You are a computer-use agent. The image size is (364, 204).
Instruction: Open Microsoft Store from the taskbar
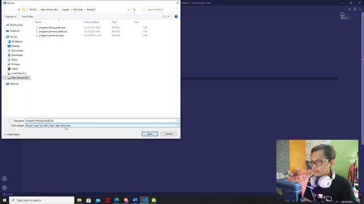89,200
